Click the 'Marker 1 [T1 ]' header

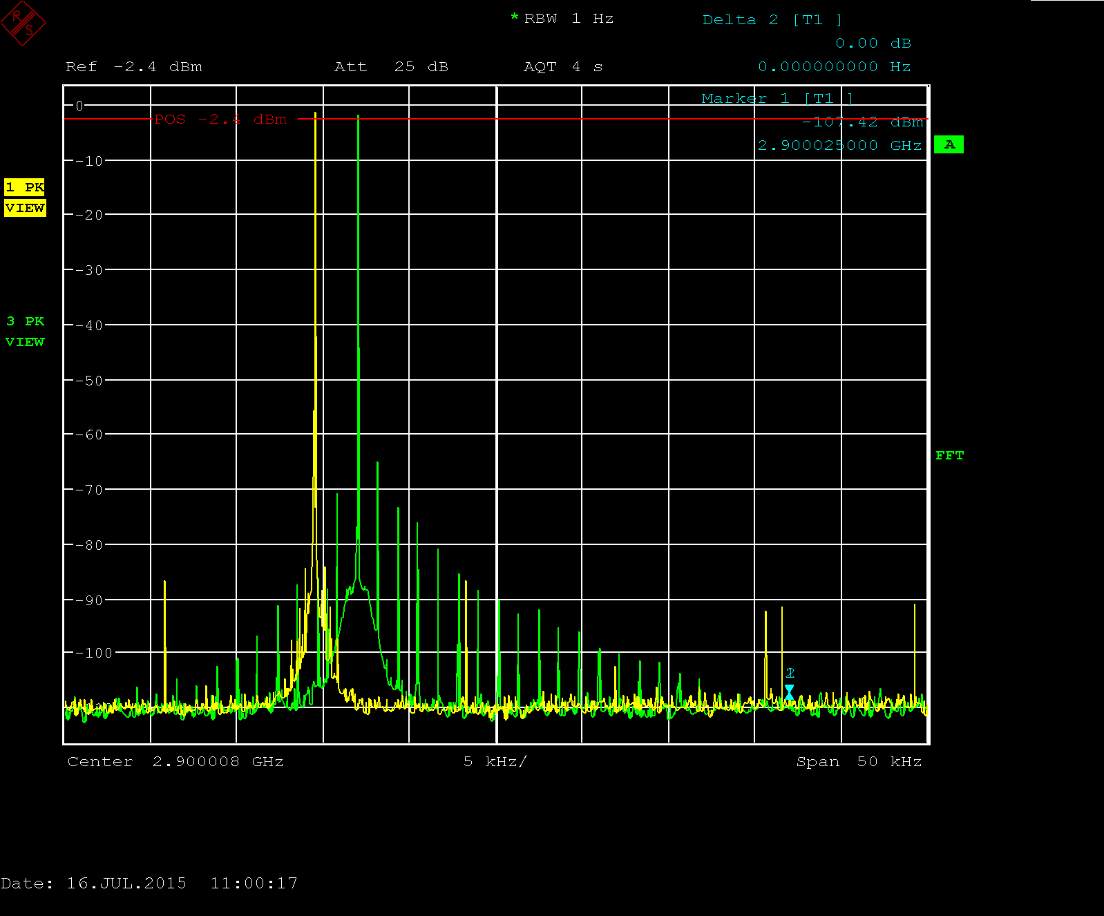click(x=777, y=99)
